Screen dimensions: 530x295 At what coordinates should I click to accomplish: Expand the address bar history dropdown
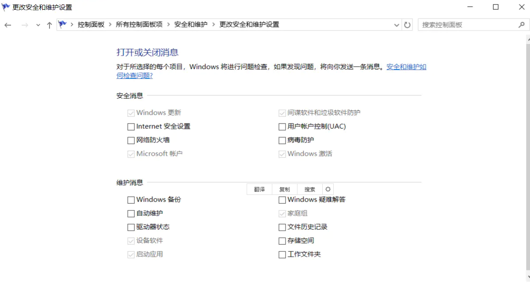pyautogui.click(x=397, y=25)
